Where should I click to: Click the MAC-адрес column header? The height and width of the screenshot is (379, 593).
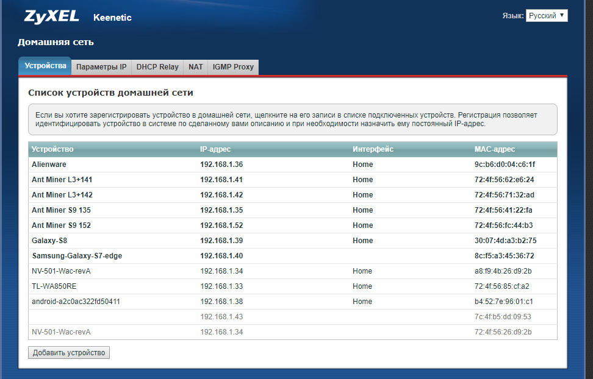coord(495,149)
